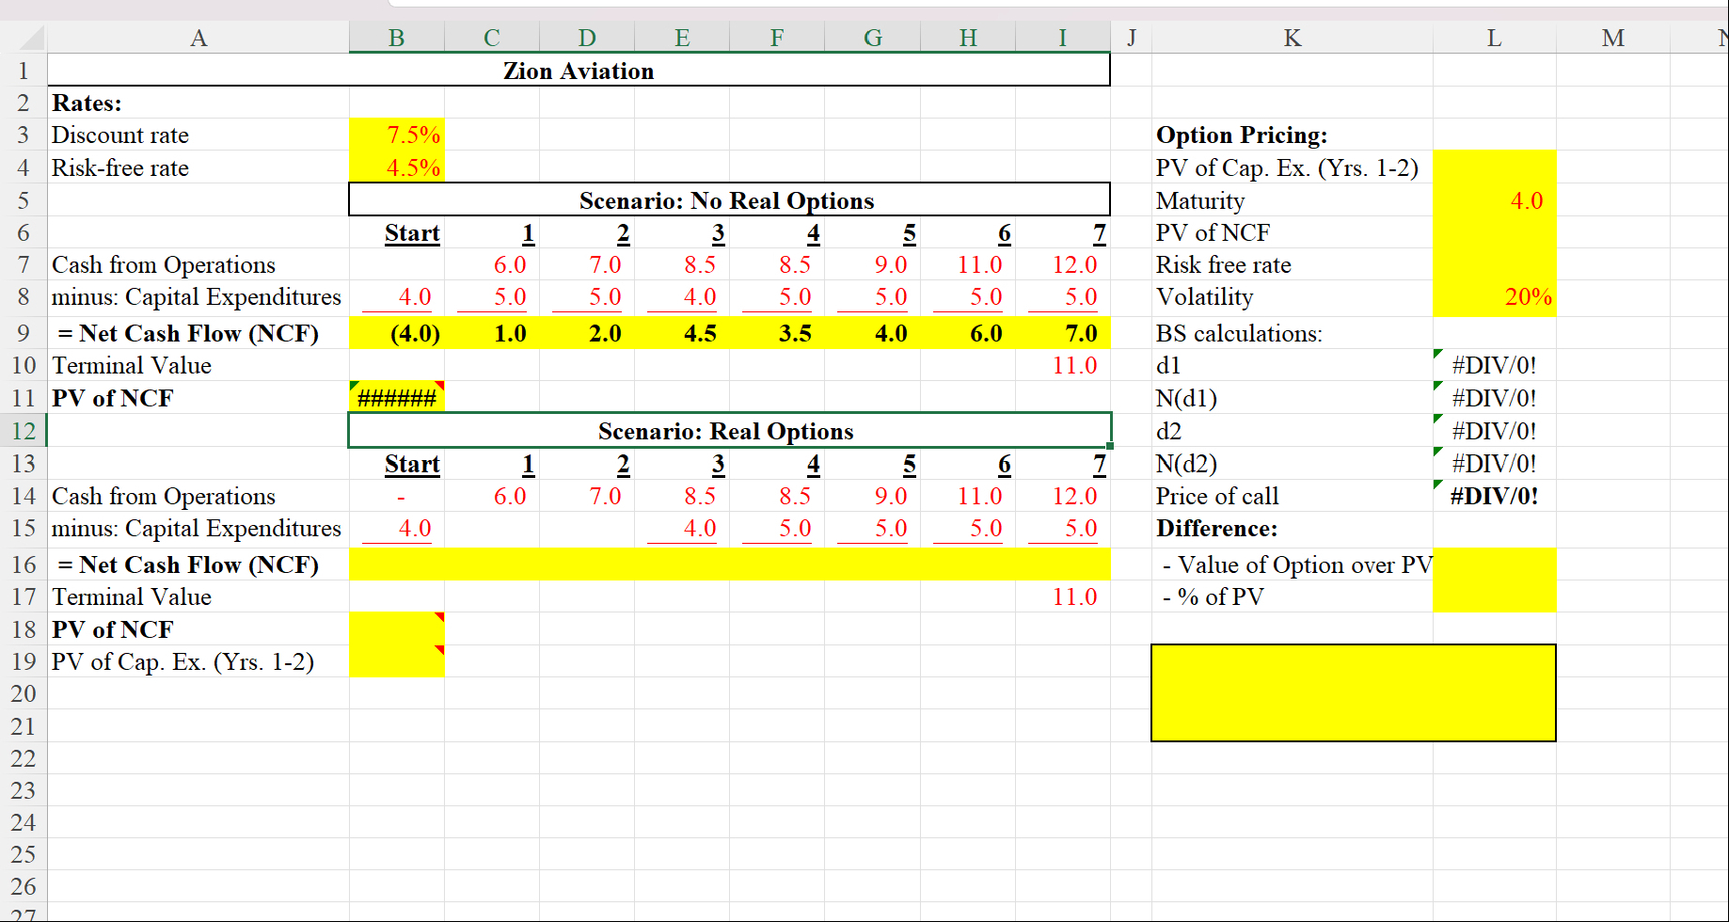1729x922 pixels.
Task: Click the N(d2) #DIV/0! error cell
Action: 1495,463
